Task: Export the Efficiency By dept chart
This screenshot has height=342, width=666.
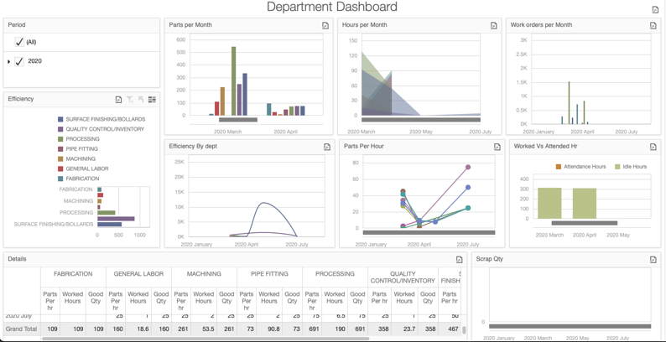Action: (327, 147)
